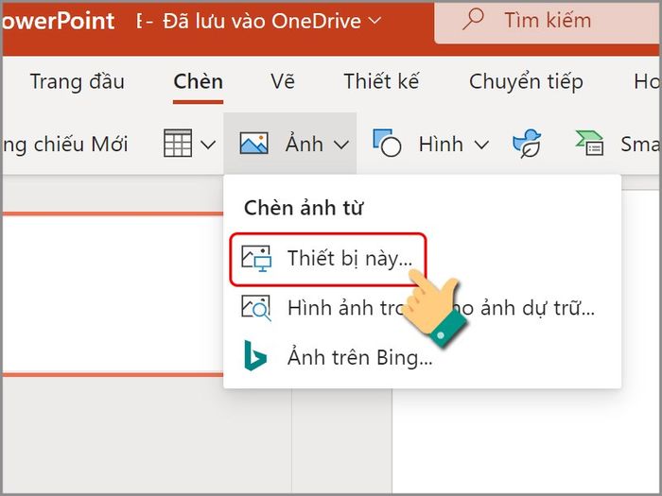Image resolution: width=662 pixels, height=496 pixels.
Task: Expand the Ảnh dropdown chevron
Action: (341, 145)
